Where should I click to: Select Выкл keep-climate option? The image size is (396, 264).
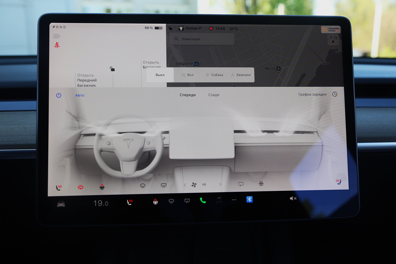click(x=160, y=75)
